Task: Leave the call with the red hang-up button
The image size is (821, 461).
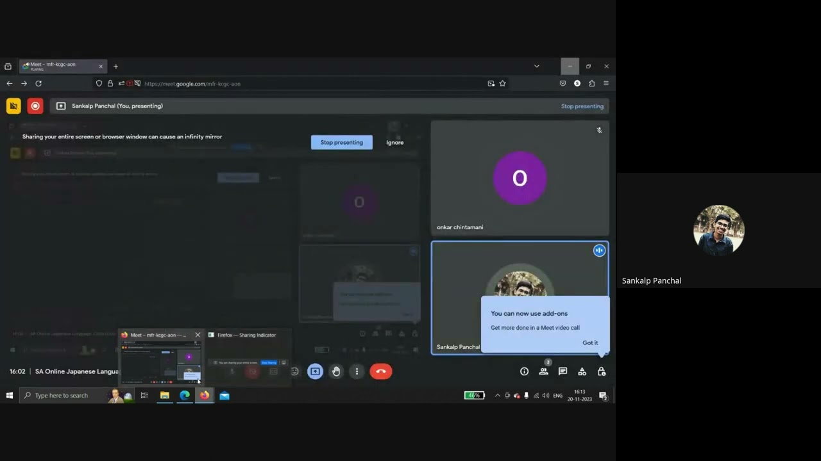Action: click(380, 371)
